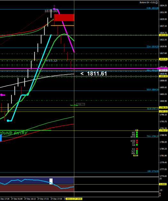Click the yellow '0:59' candle timer
This screenshot has width=168, height=201.
click(x=136, y=155)
